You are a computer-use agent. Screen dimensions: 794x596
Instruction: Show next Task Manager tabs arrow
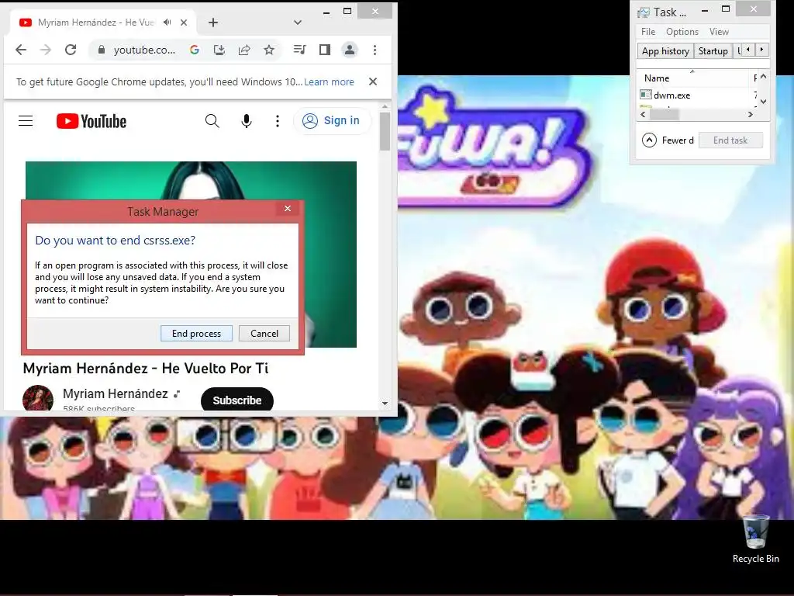pyautogui.click(x=761, y=50)
